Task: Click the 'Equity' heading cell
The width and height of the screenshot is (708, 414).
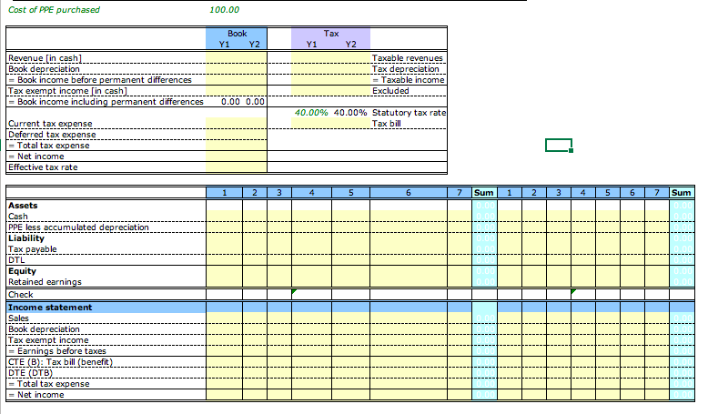Action: (22, 271)
